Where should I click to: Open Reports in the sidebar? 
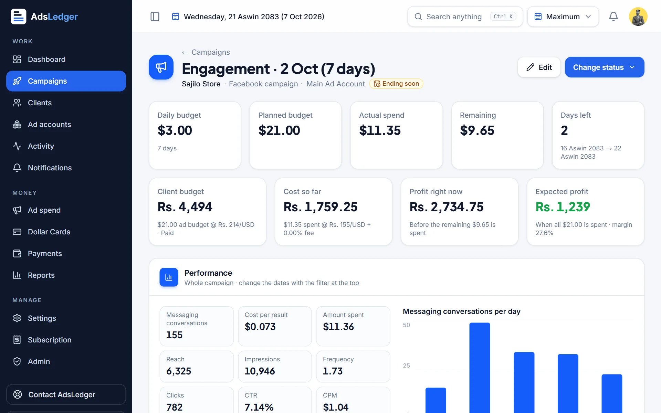(66, 275)
